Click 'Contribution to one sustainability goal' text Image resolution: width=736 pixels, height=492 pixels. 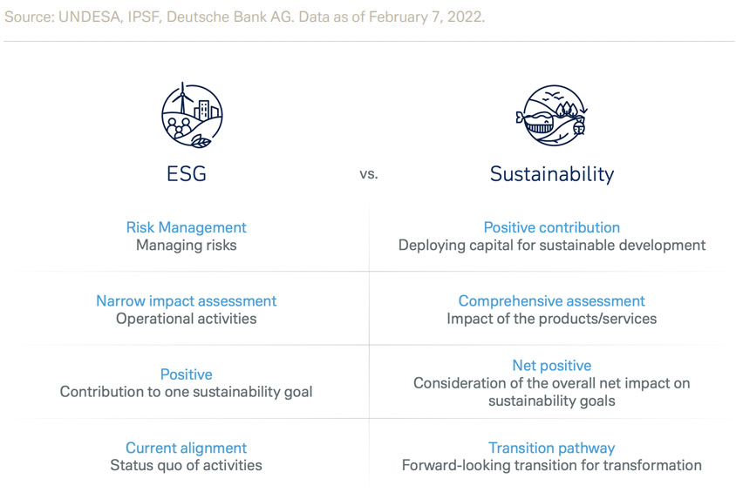pos(187,392)
